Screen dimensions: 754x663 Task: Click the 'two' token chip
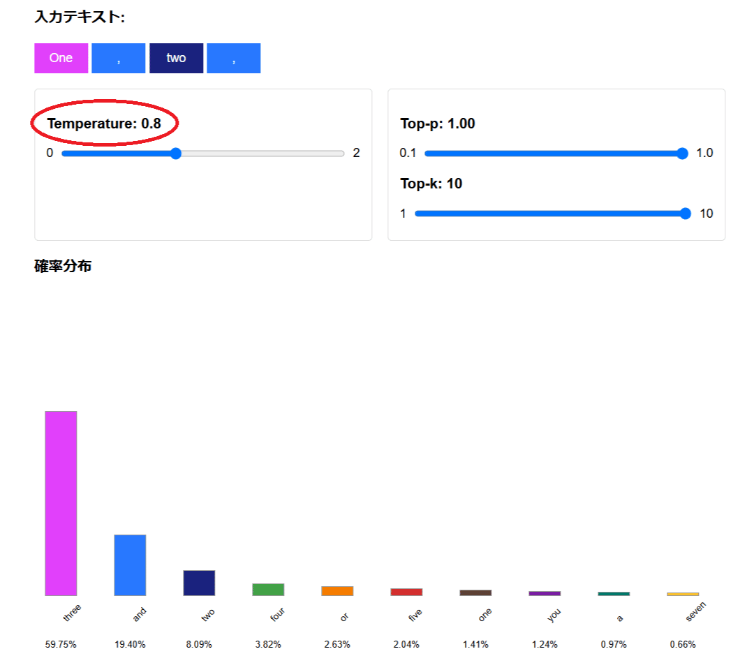point(176,58)
